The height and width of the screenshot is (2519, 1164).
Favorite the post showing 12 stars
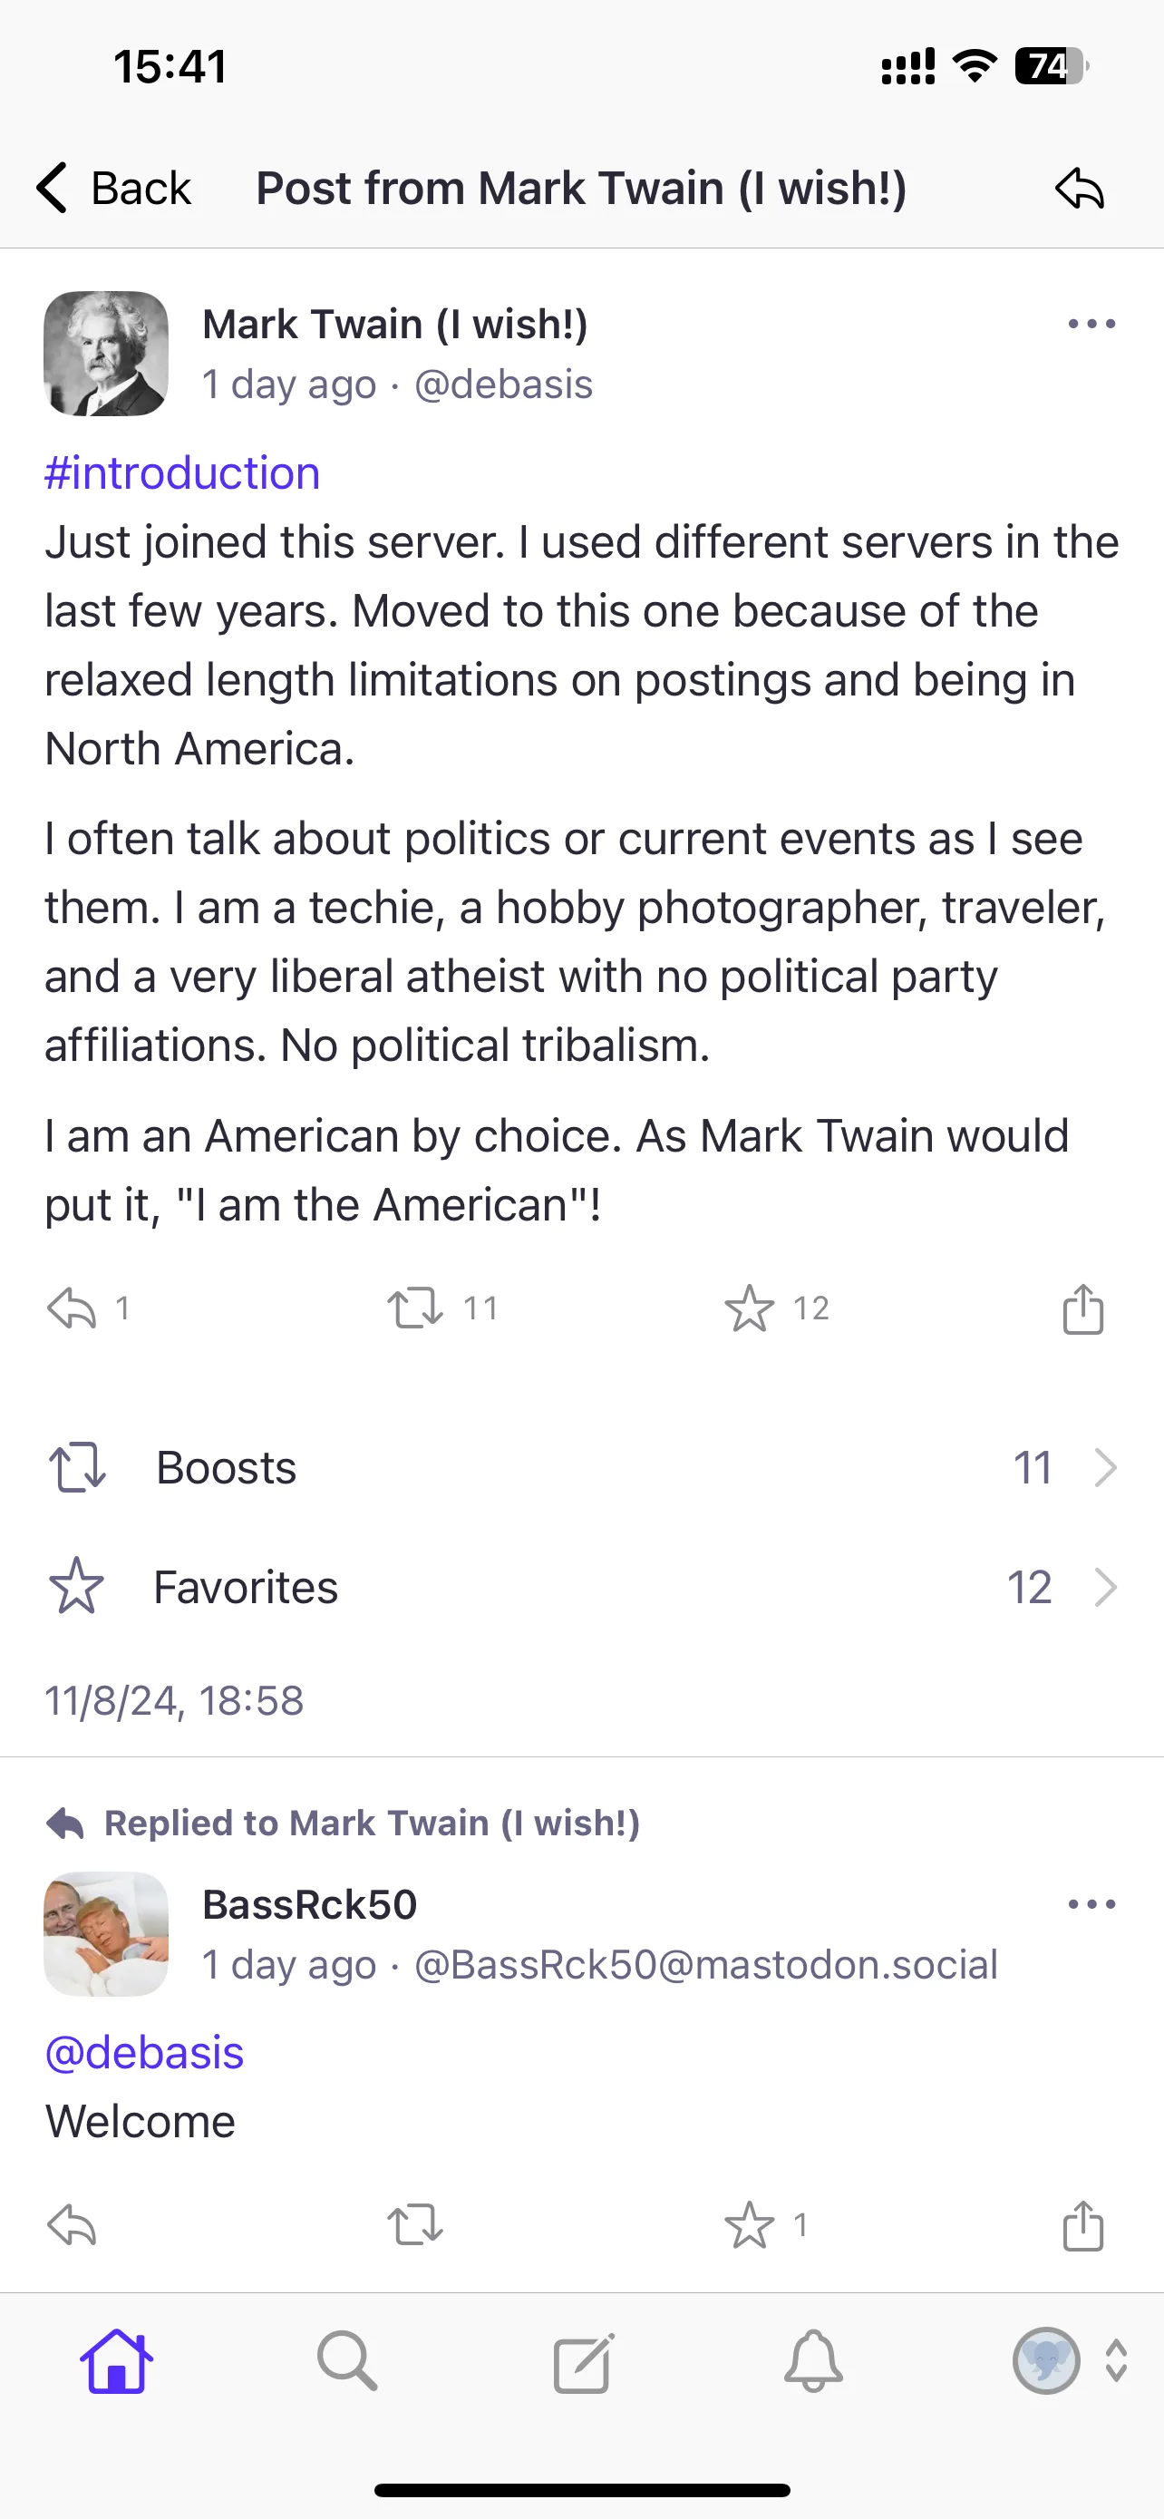749,1308
